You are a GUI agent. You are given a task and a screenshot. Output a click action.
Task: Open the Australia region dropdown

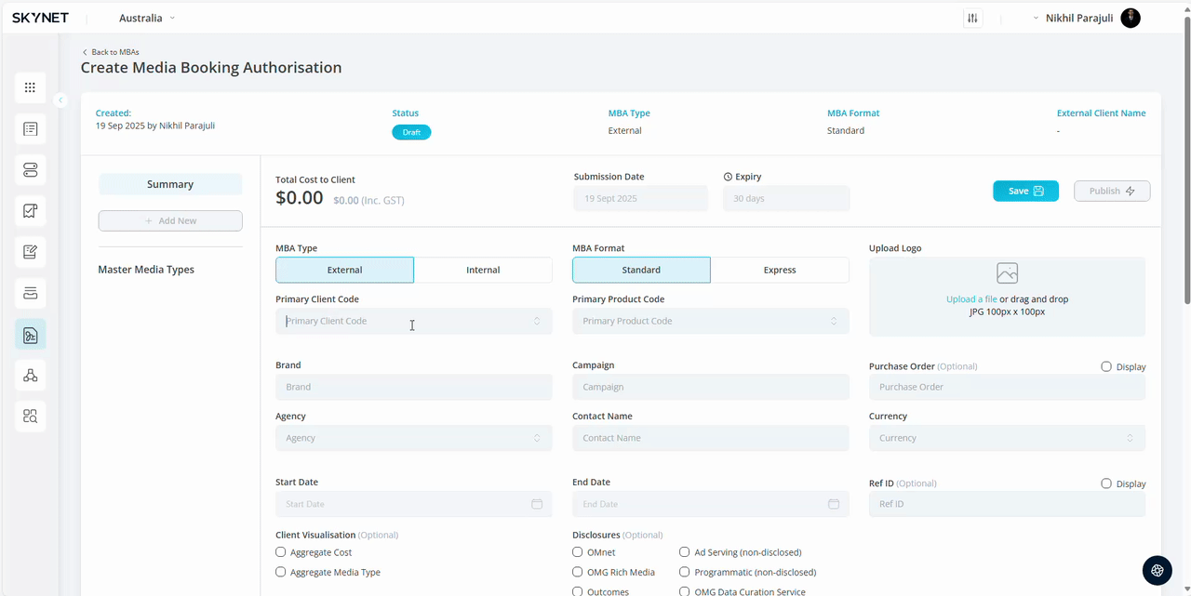pyautogui.click(x=147, y=19)
